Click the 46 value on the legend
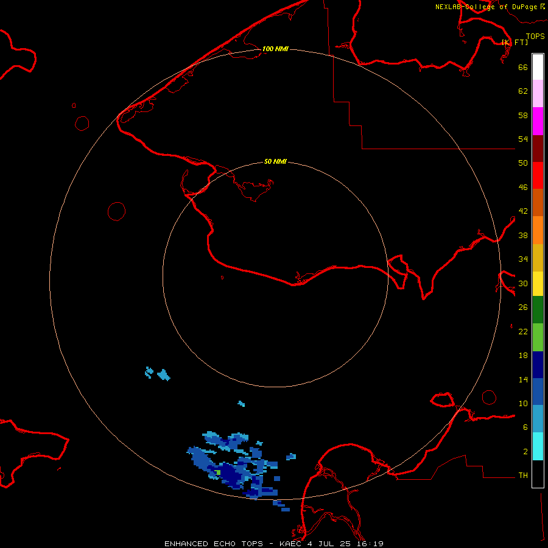Viewport: 548px width, 548px height. point(523,188)
